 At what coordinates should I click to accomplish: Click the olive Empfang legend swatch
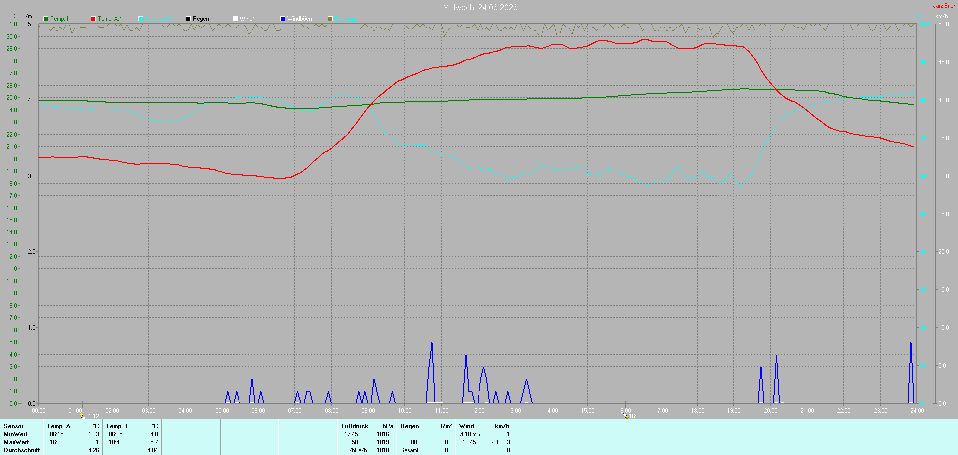(x=330, y=19)
